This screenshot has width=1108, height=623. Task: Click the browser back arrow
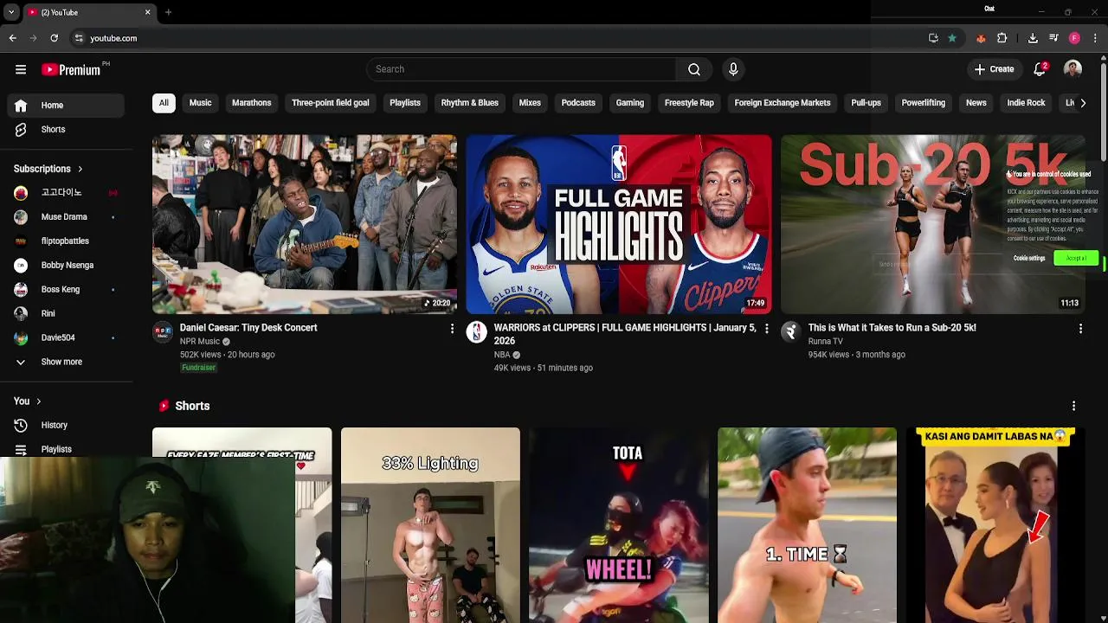13,38
